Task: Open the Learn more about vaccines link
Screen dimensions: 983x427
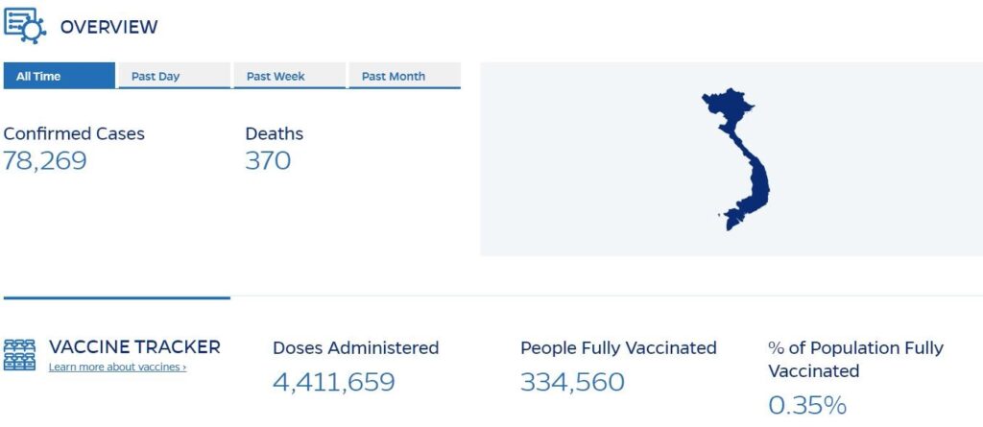Action: pos(117,368)
